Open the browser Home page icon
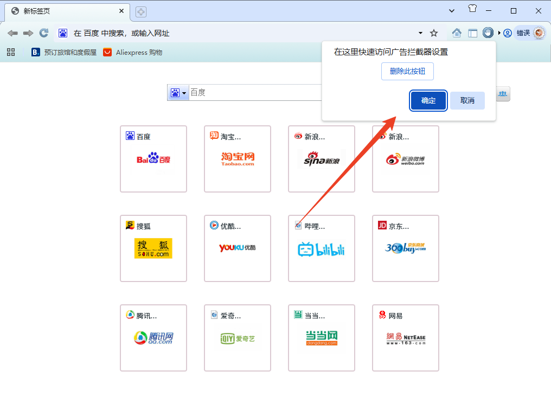551x403 pixels. (x=457, y=33)
